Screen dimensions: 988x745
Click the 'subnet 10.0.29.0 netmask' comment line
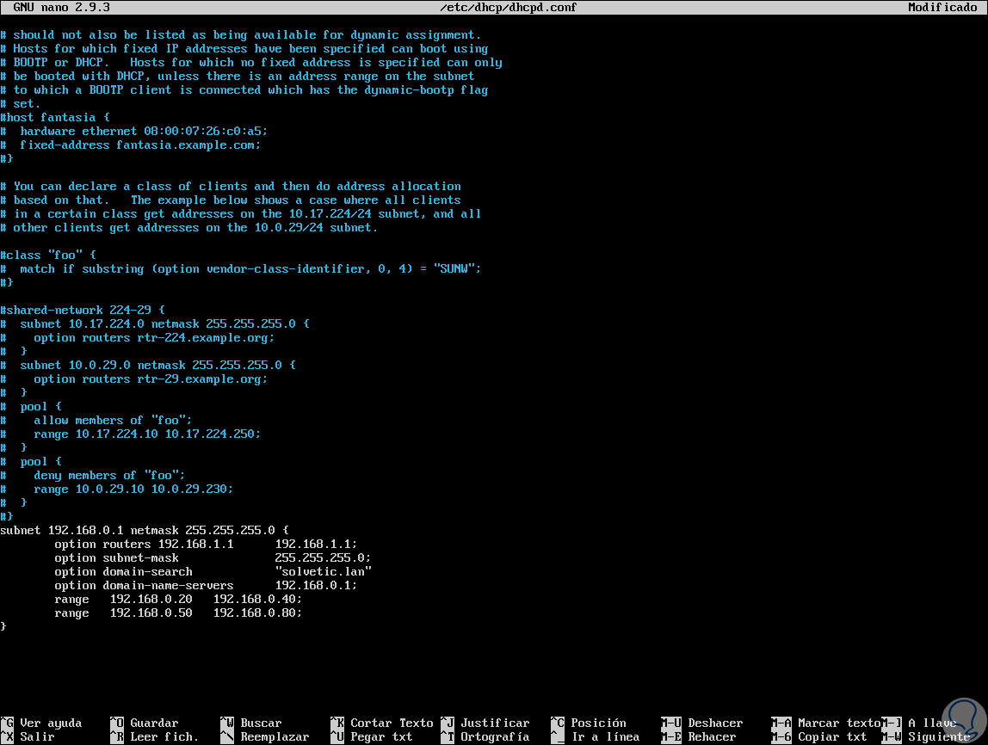148,366
